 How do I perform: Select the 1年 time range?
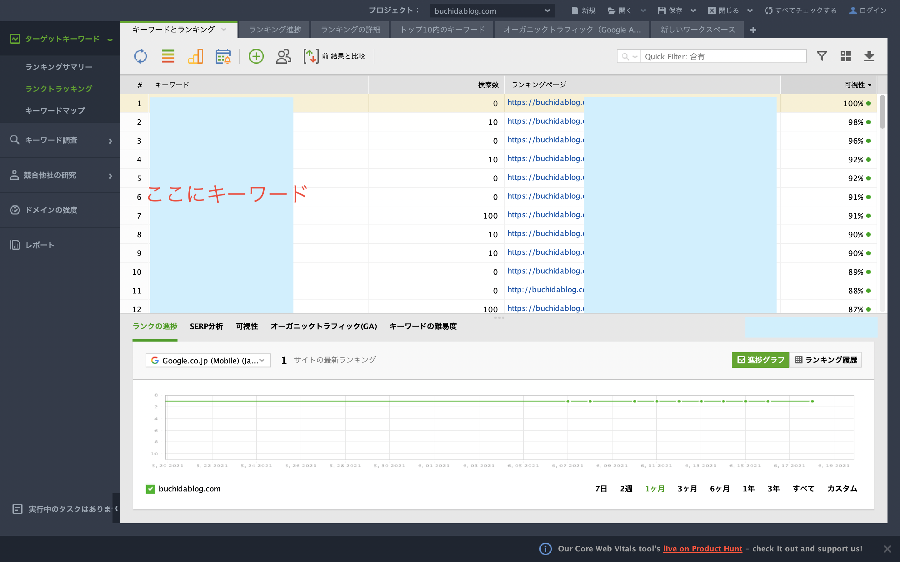749,488
